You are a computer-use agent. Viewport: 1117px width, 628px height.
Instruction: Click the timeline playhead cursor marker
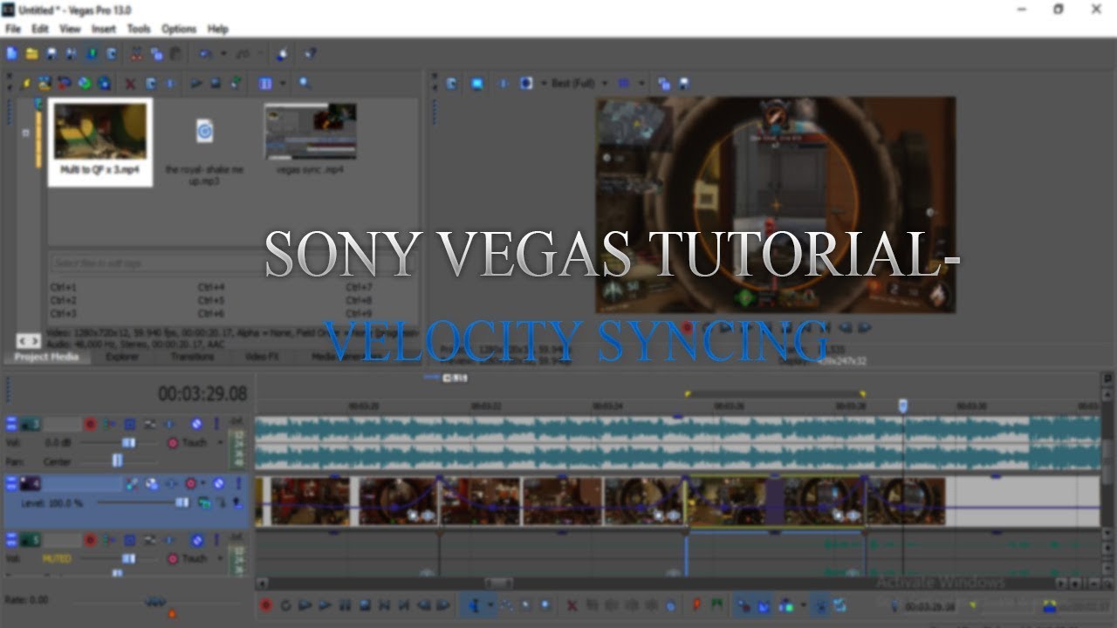tap(903, 406)
